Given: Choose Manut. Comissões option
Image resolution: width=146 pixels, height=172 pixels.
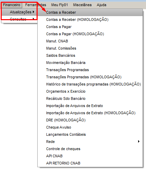Looking at the screenshot, I should pos(90,48).
